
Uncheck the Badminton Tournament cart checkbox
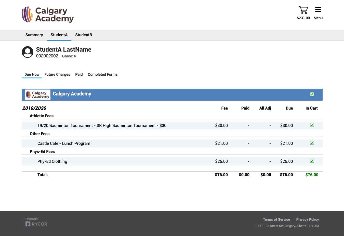[x=312, y=125]
